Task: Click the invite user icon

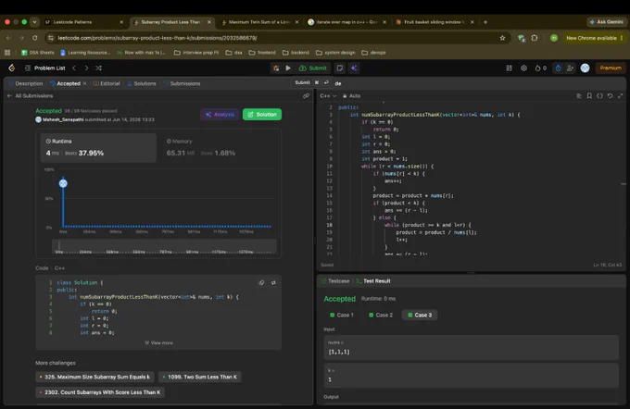Action: coord(570,68)
